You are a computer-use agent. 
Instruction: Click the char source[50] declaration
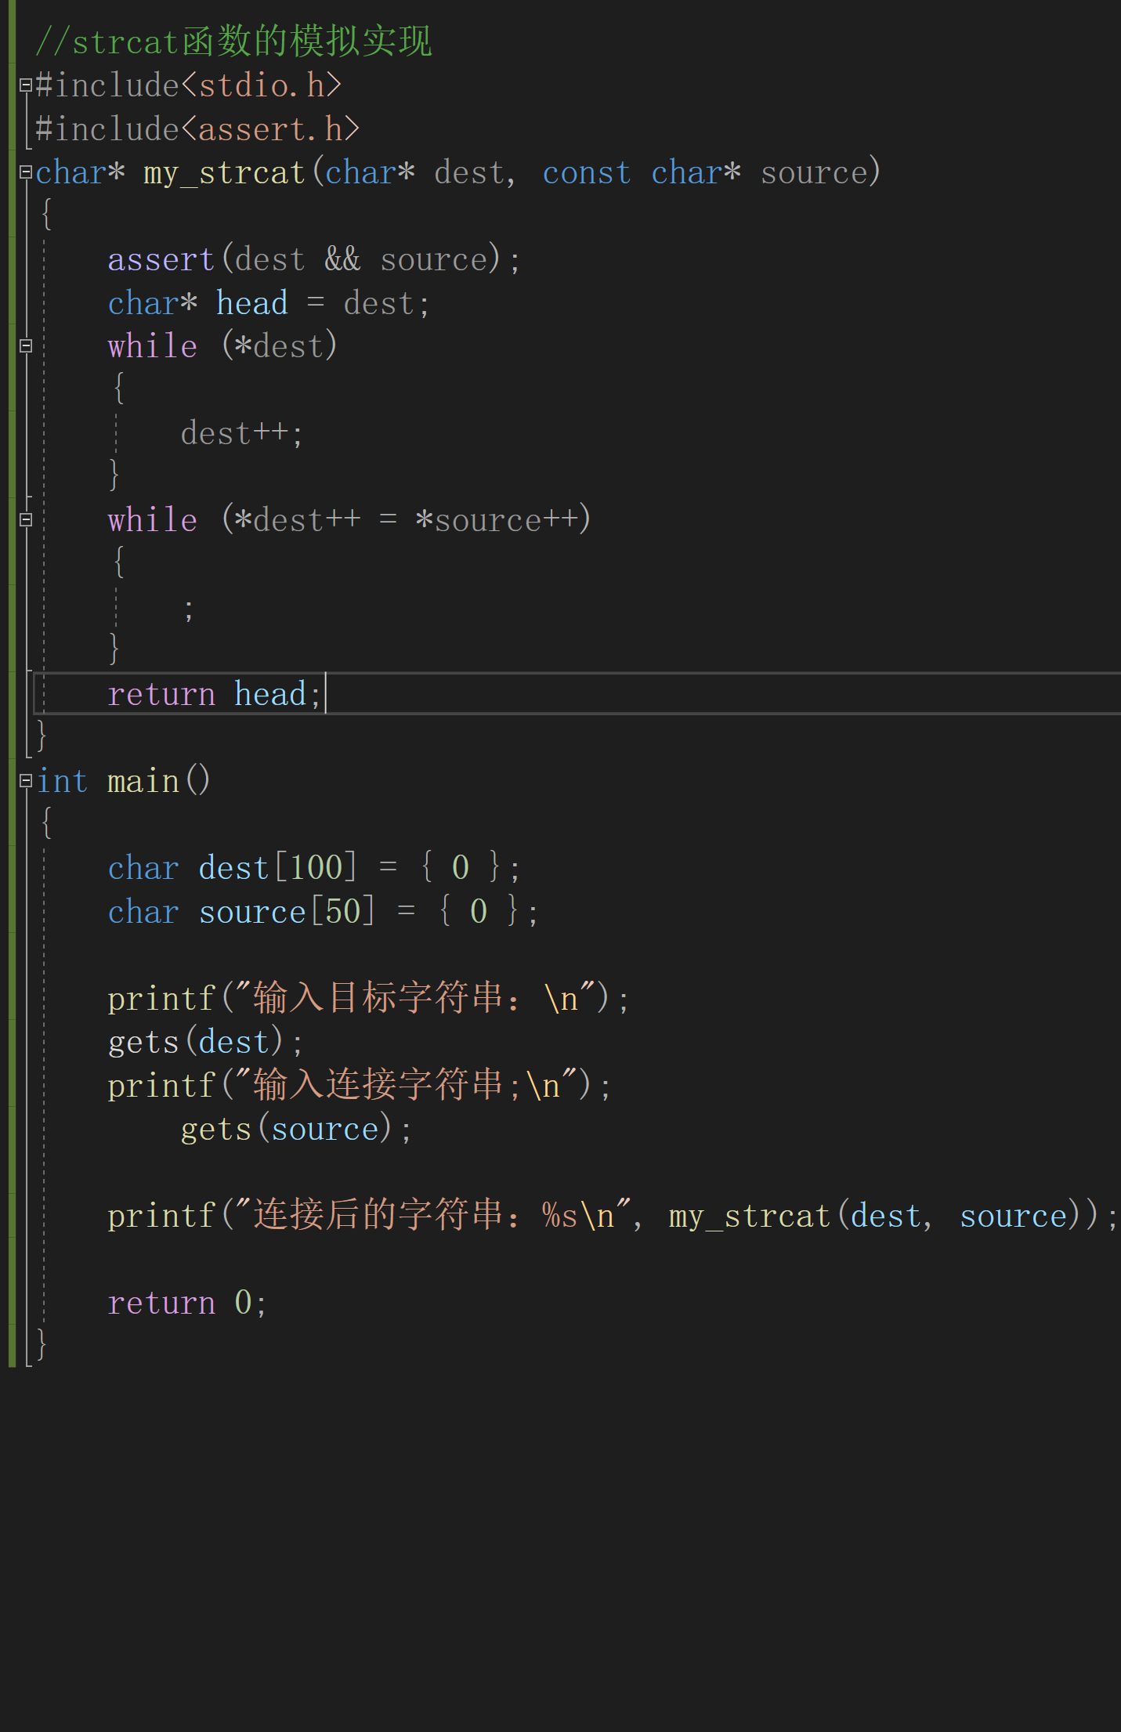tap(322, 911)
